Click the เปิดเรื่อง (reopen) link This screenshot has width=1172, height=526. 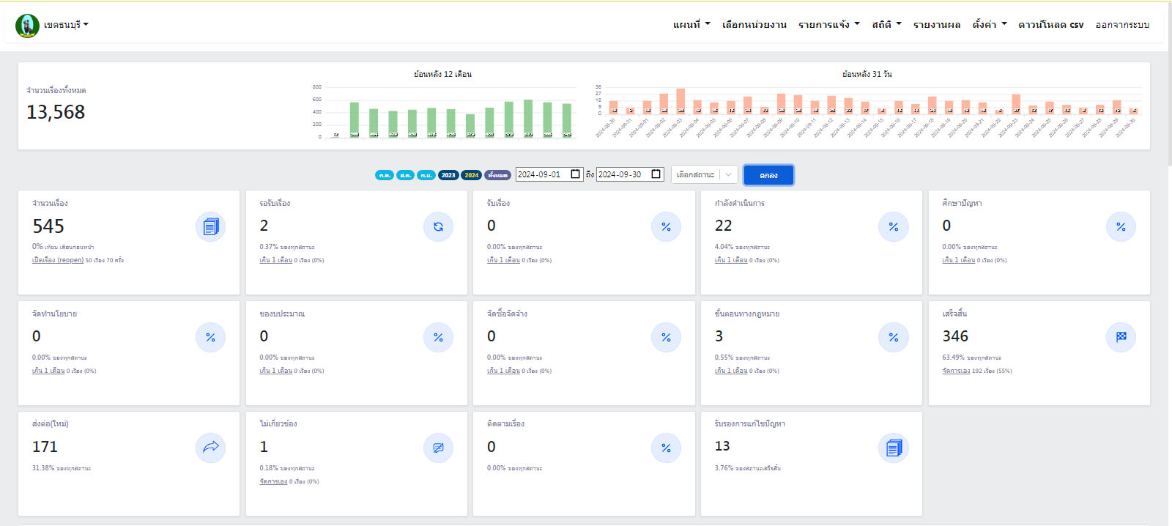(x=58, y=260)
